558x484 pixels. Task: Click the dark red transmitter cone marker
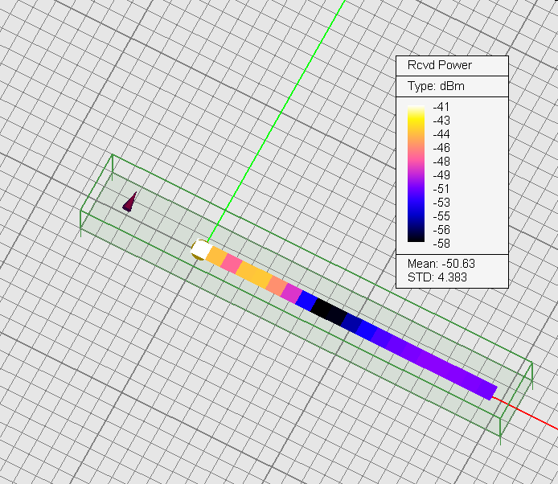pyautogui.click(x=129, y=203)
